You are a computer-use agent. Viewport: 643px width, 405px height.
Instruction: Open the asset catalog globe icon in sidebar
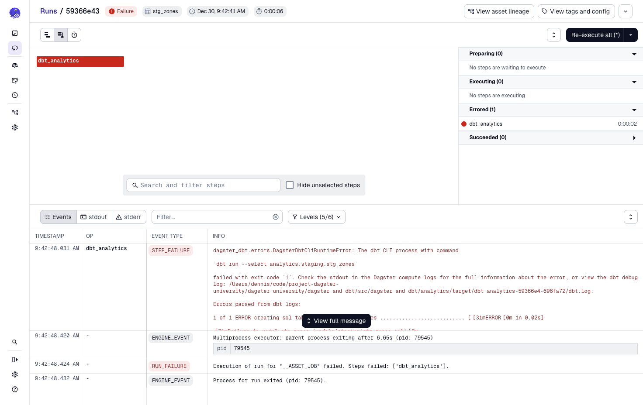(15, 65)
